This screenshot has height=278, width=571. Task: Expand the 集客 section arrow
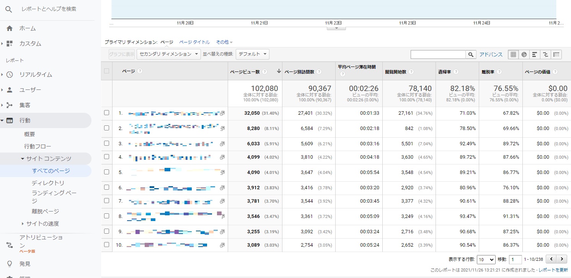coord(2,105)
